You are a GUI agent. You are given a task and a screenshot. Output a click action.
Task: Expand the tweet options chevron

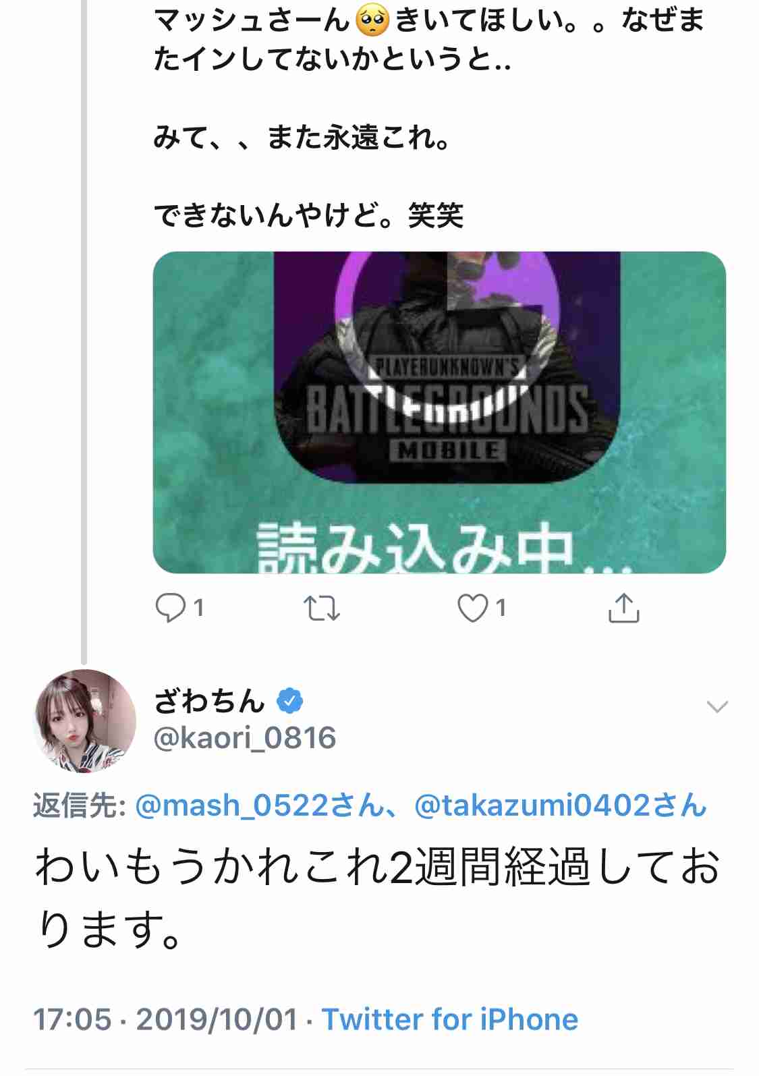pyautogui.click(x=716, y=706)
